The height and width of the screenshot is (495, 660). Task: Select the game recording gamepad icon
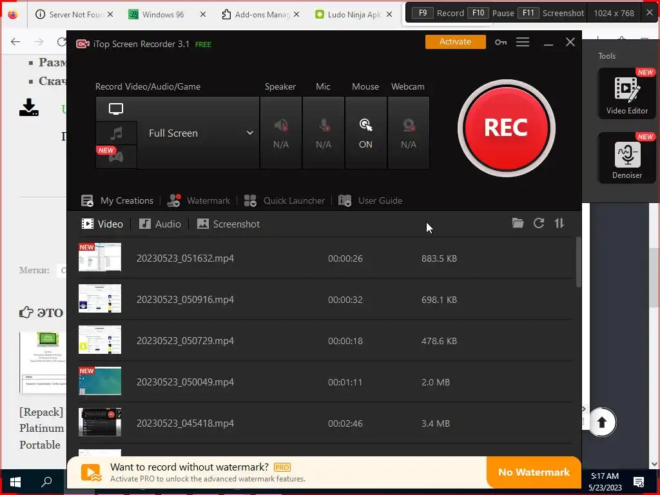pyautogui.click(x=116, y=157)
